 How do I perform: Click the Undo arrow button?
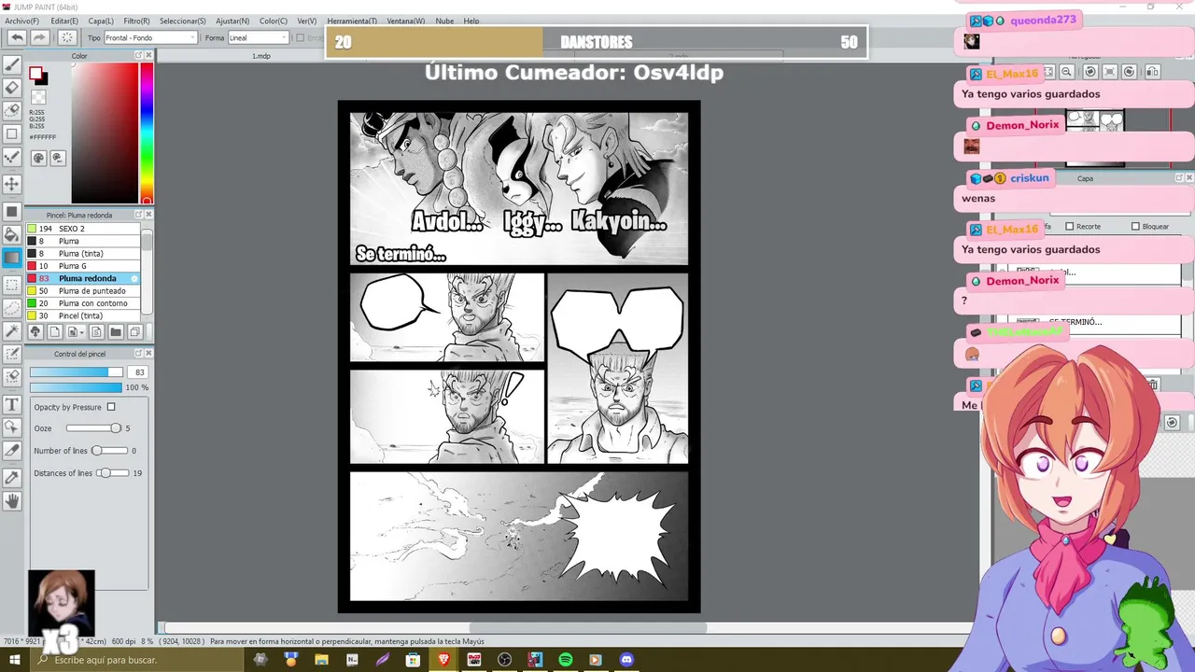(17, 37)
